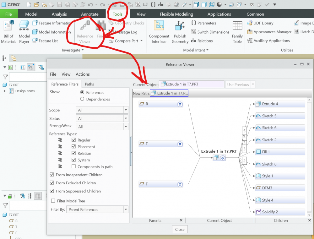This screenshot has width=314, height=239.
Task: Open Parameters dialog
Action: click(x=204, y=23)
